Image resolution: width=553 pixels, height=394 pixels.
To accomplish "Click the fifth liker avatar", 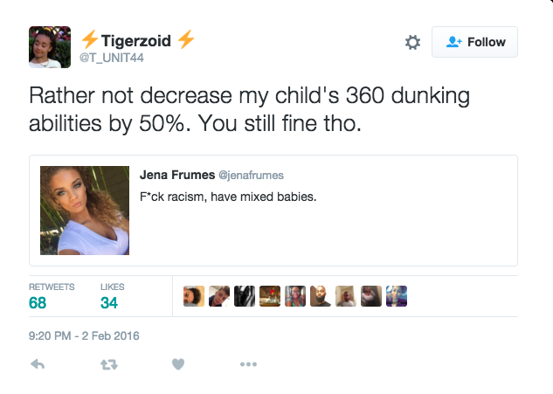I will [x=295, y=297].
